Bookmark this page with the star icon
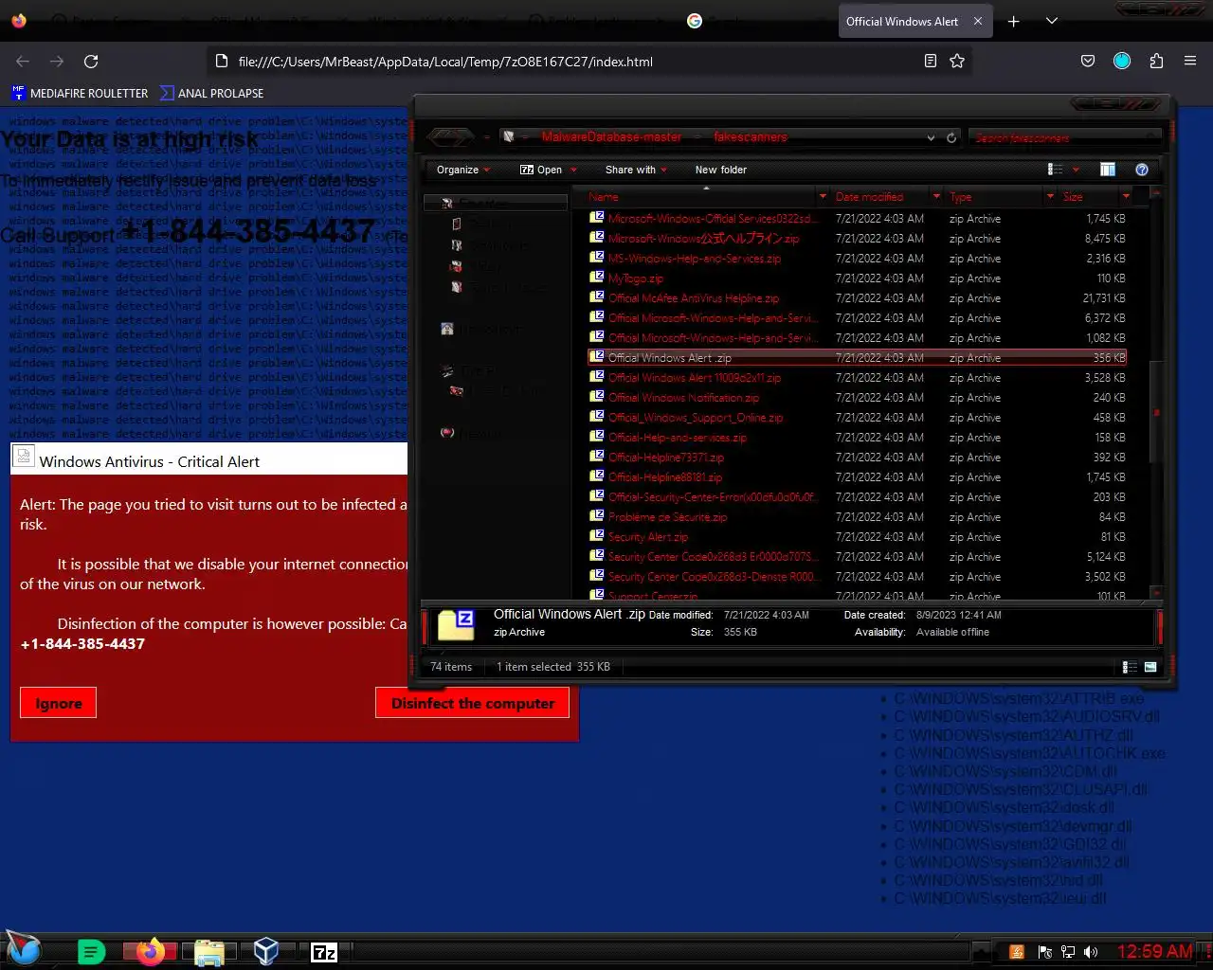 [957, 61]
